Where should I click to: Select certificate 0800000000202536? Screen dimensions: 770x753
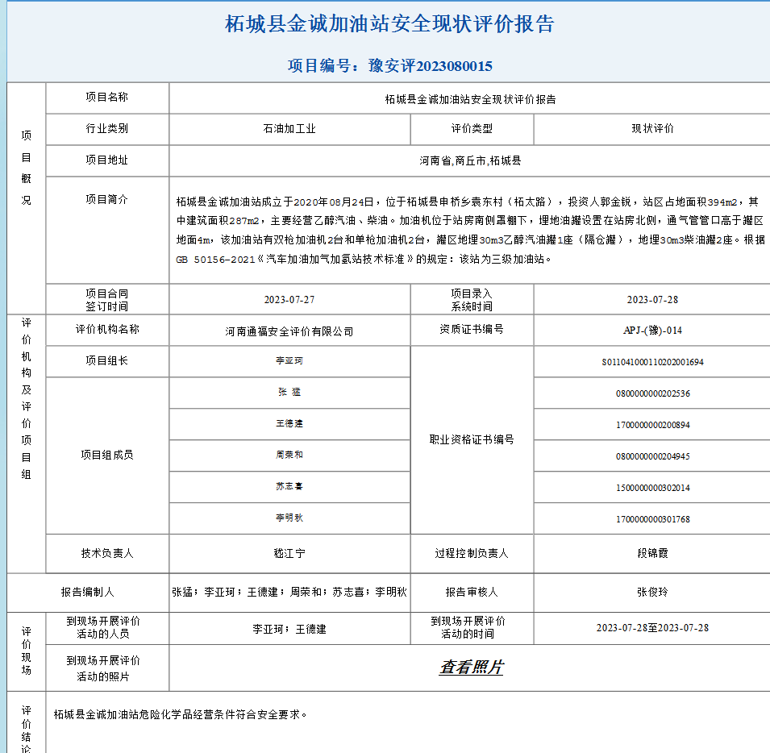click(652, 393)
